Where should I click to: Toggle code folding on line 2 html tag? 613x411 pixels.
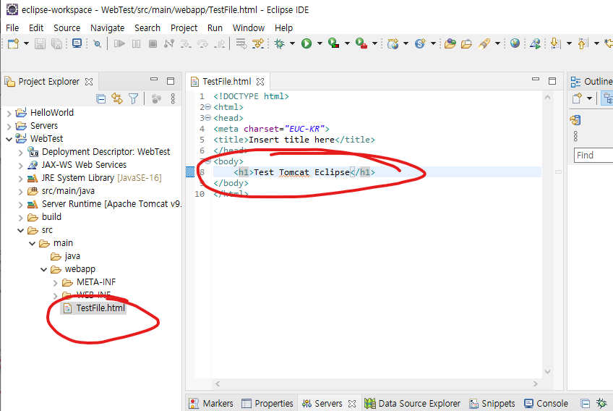point(208,107)
